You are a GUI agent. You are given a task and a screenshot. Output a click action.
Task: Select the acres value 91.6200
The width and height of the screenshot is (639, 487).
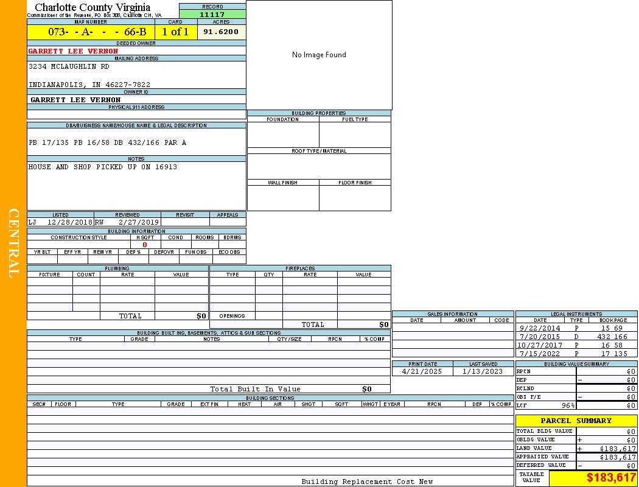point(221,32)
